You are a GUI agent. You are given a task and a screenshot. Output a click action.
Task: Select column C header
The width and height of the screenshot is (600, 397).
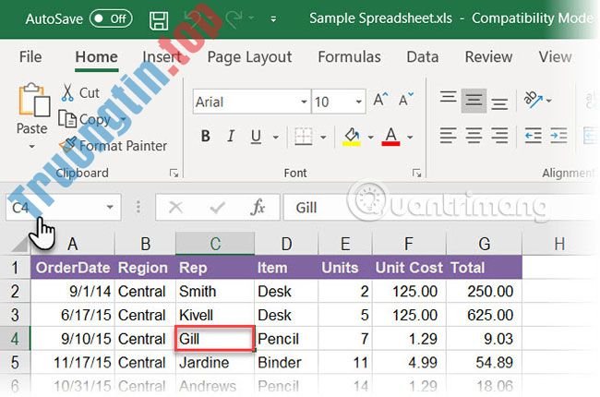[x=215, y=244]
